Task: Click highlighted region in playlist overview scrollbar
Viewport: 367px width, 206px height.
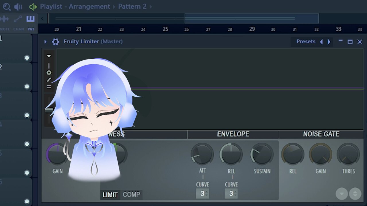Action: (x=251, y=19)
